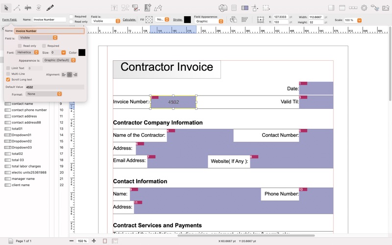Set alignment to right in popup
Screen dimensions: 392x245
pos(75,74)
